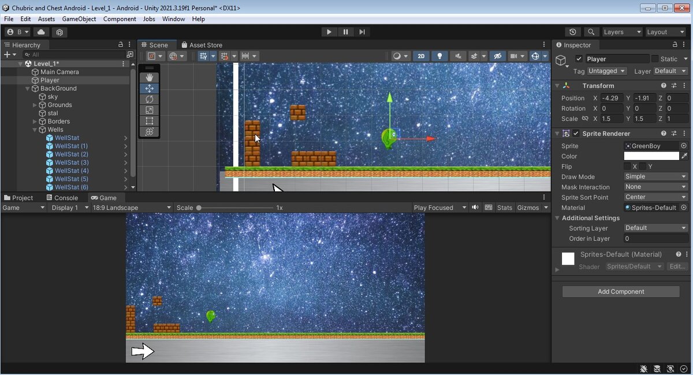Open Mask Interaction dropdown

655,187
